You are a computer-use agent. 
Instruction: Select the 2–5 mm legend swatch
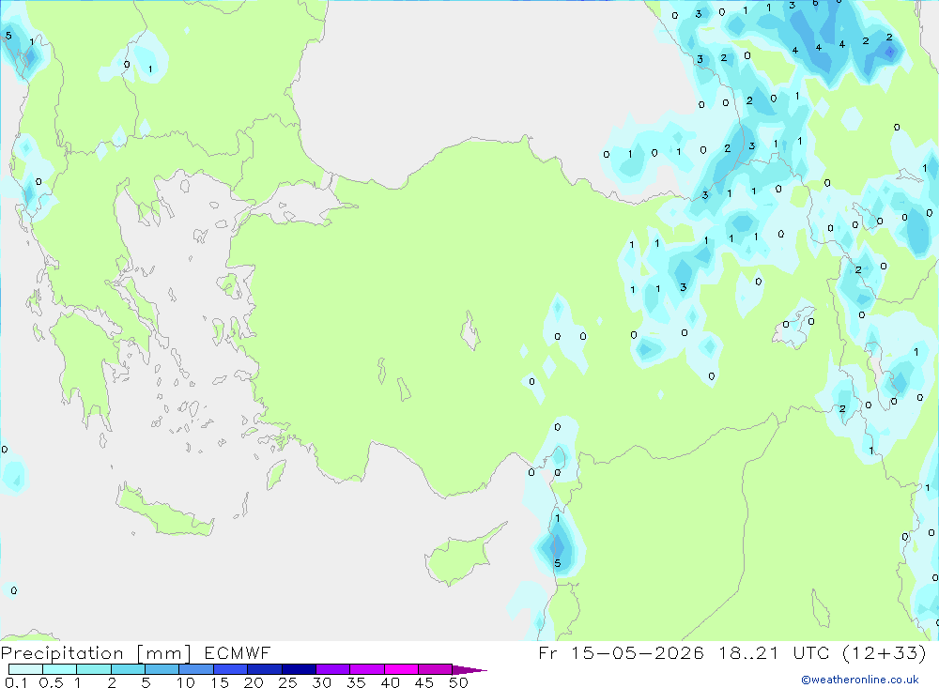pos(128,669)
